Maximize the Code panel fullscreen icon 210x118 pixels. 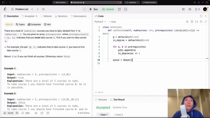[x=201, y=16]
